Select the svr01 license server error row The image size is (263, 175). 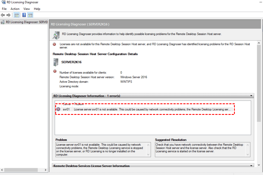[x=145, y=109]
